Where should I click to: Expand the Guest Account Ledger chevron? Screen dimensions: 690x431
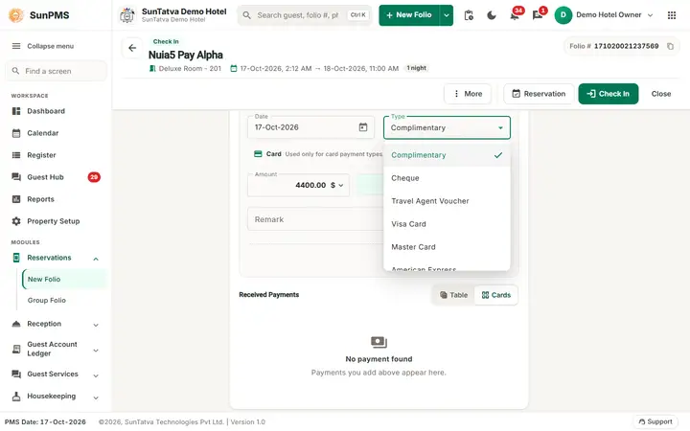click(x=96, y=351)
